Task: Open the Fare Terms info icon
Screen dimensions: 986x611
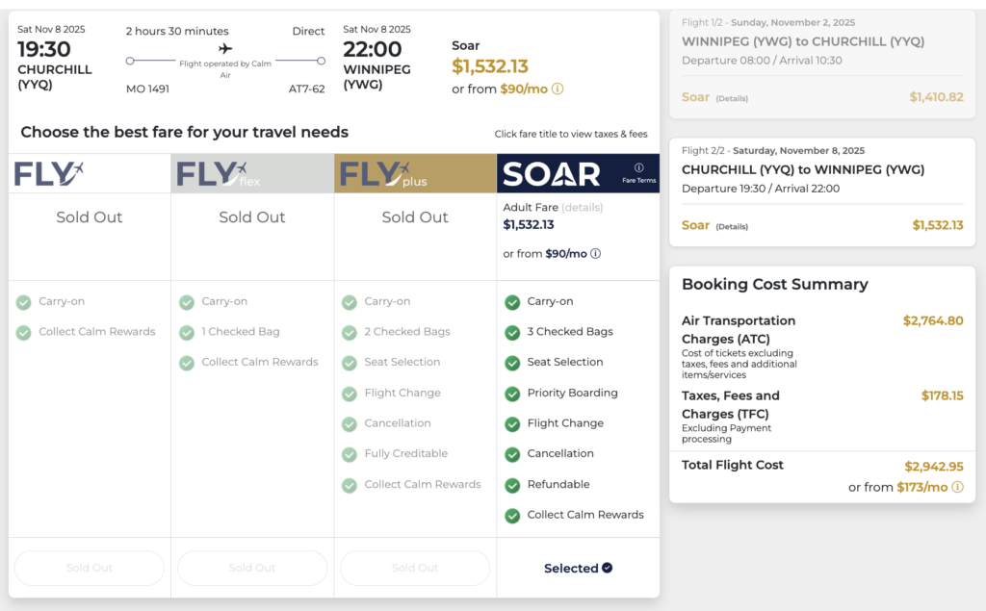Action: (x=639, y=168)
